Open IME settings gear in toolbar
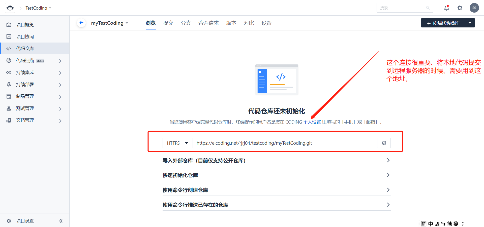 pos(456,224)
